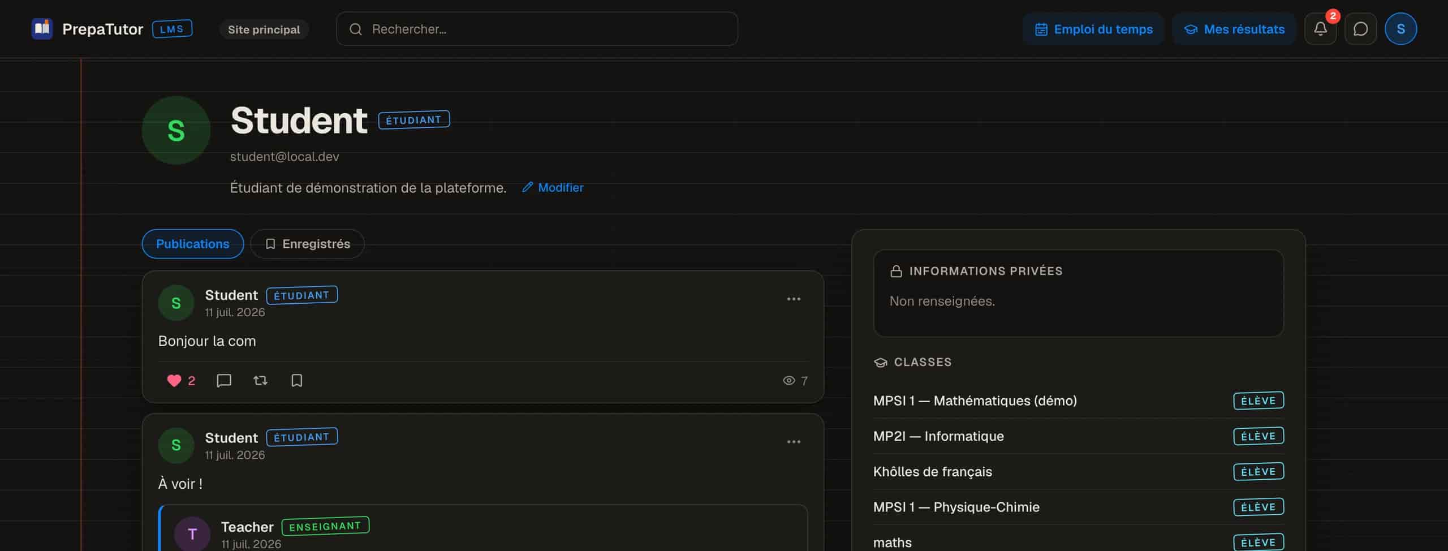Viewport: 1448px width, 551px height.
Task: Click the bookmark icon in Enregistrés tab
Action: [x=270, y=244]
